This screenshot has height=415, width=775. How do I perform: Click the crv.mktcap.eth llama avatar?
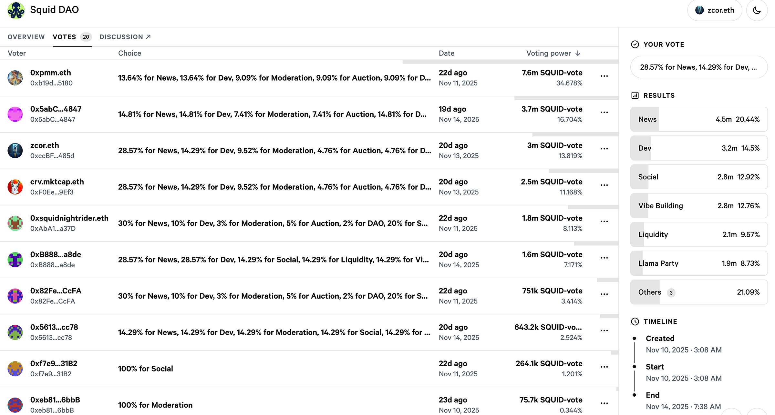[x=15, y=187]
